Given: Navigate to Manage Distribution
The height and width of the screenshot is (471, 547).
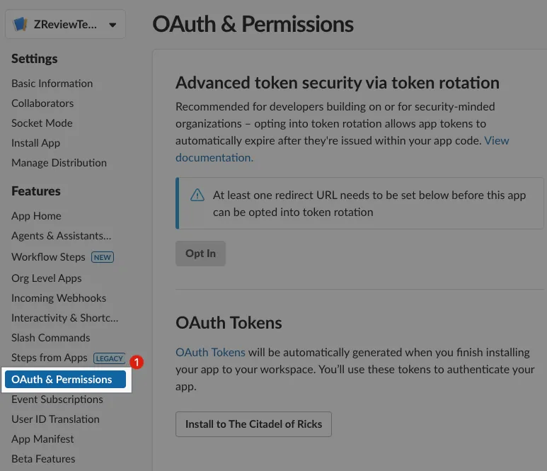Looking at the screenshot, I should pos(59,163).
